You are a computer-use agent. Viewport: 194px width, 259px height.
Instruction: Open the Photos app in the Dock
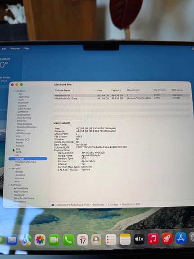point(40,240)
